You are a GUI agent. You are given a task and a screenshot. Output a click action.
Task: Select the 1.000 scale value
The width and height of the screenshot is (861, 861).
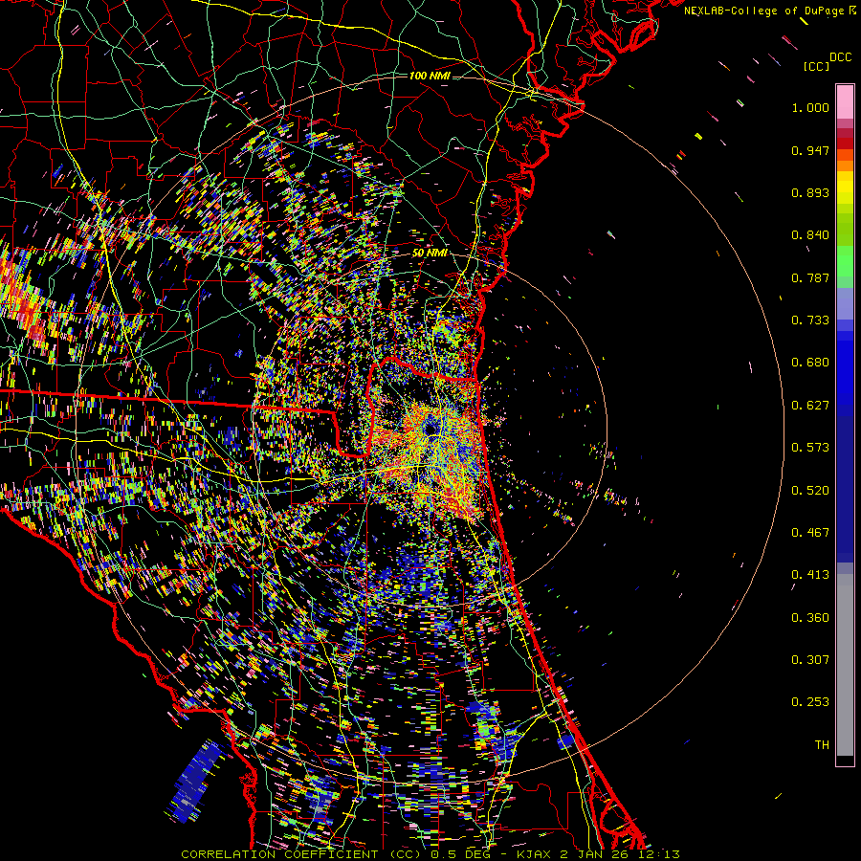[810, 108]
